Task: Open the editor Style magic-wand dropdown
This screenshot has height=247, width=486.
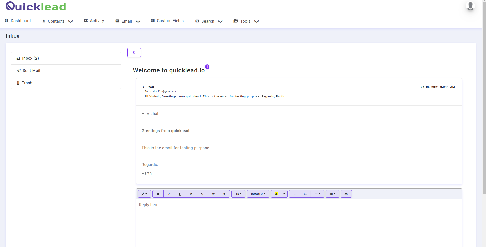Action: 144,194
